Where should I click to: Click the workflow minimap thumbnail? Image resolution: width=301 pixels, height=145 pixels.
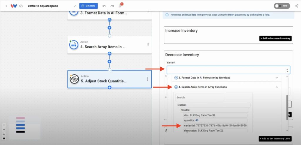(x=25, y=128)
